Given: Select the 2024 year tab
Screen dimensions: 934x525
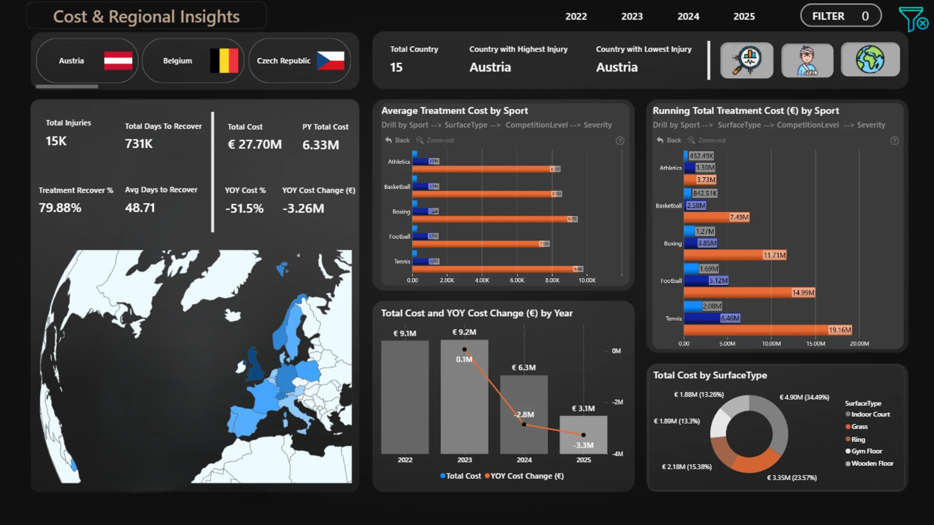Looking at the screenshot, I should [x=688, y=17].
